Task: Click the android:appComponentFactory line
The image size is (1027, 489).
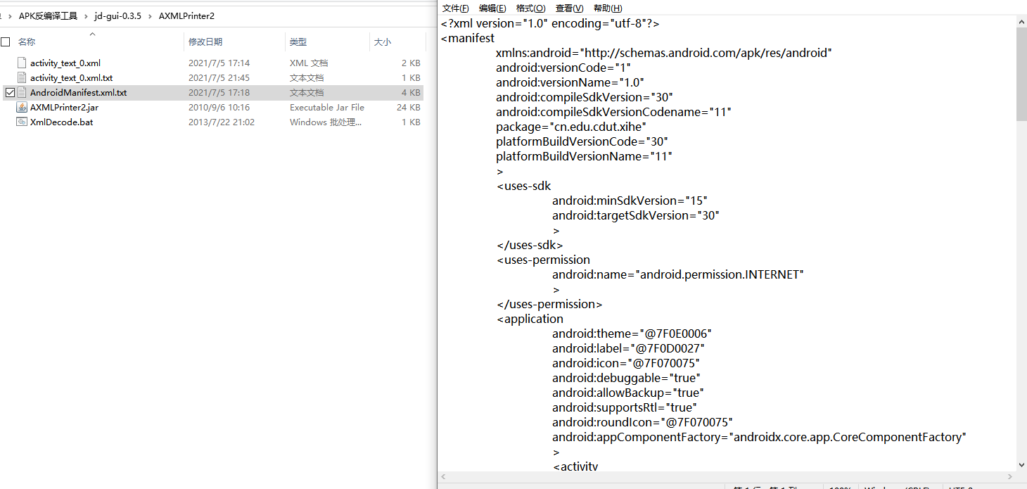Action: 759,437
